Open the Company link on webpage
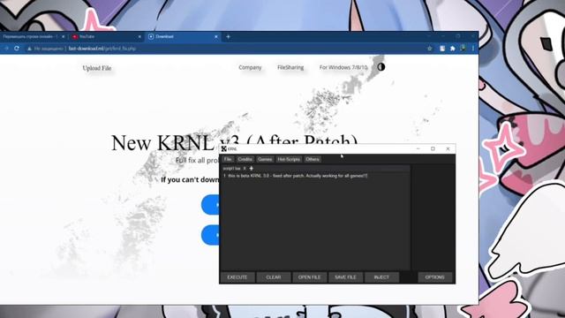Viewport: 565px width, 318px height. click(x=250, y=67)
